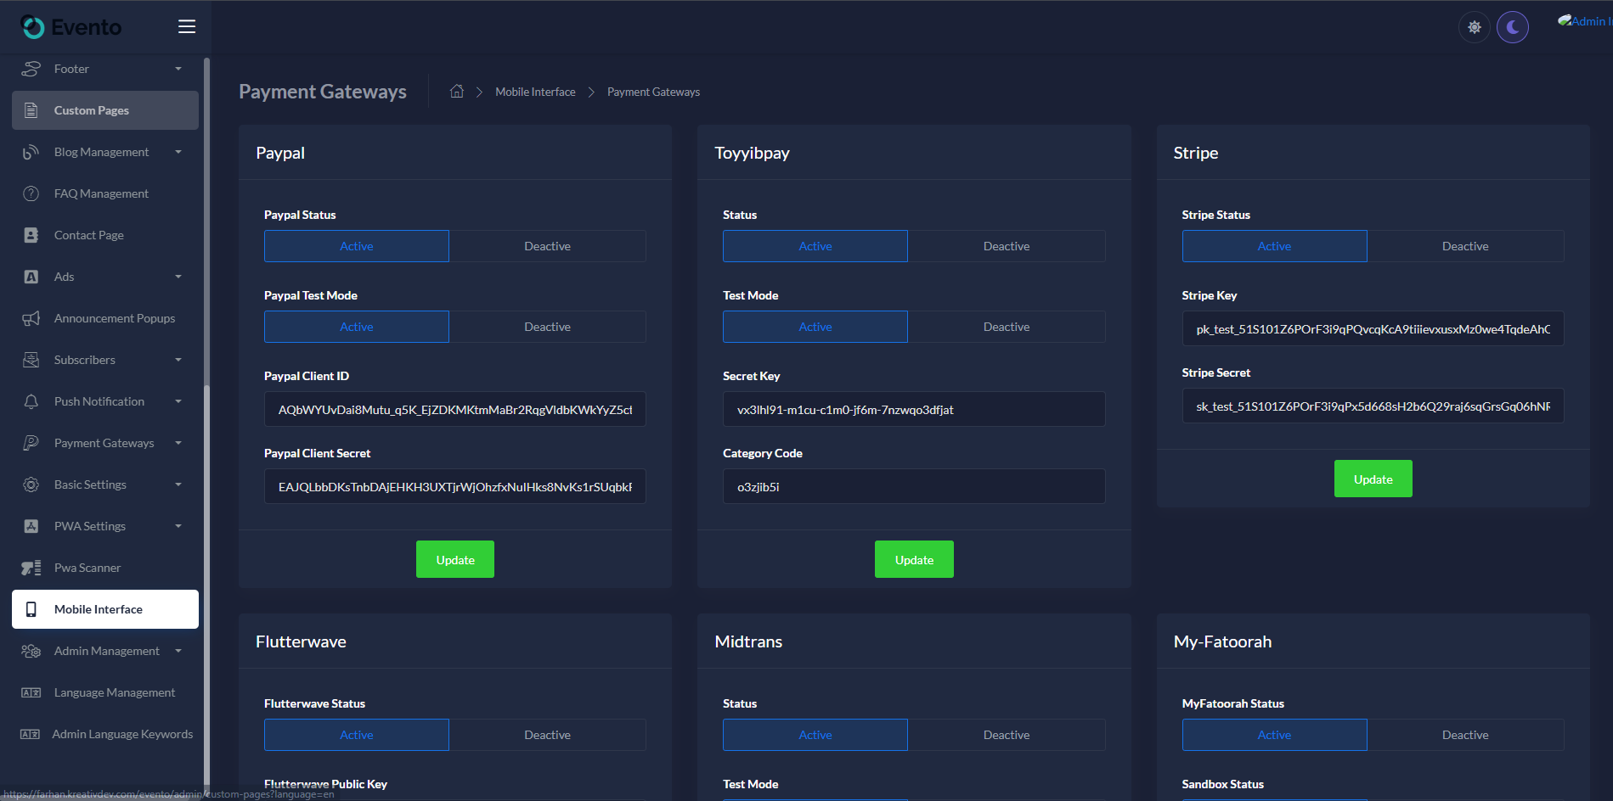Open the Custom Pages menu item
1613x801 pixels.
91,109
